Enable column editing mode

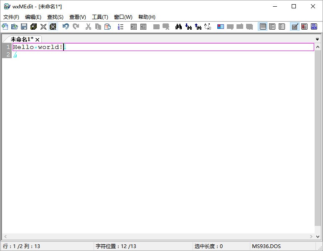(x=304, y=27)
